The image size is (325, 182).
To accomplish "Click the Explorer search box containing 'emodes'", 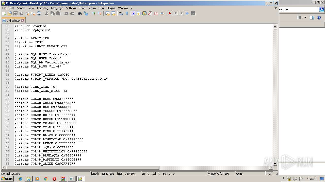I will click(x=299, y=9).
